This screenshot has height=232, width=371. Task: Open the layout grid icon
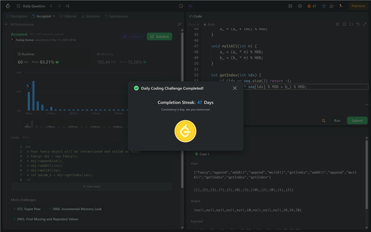tap(290, 6)
